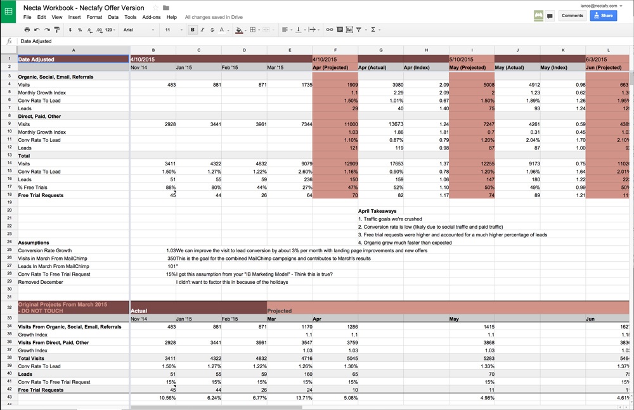
Task: Toggle strikethrough formatting
Action: (x=212, y=30)
